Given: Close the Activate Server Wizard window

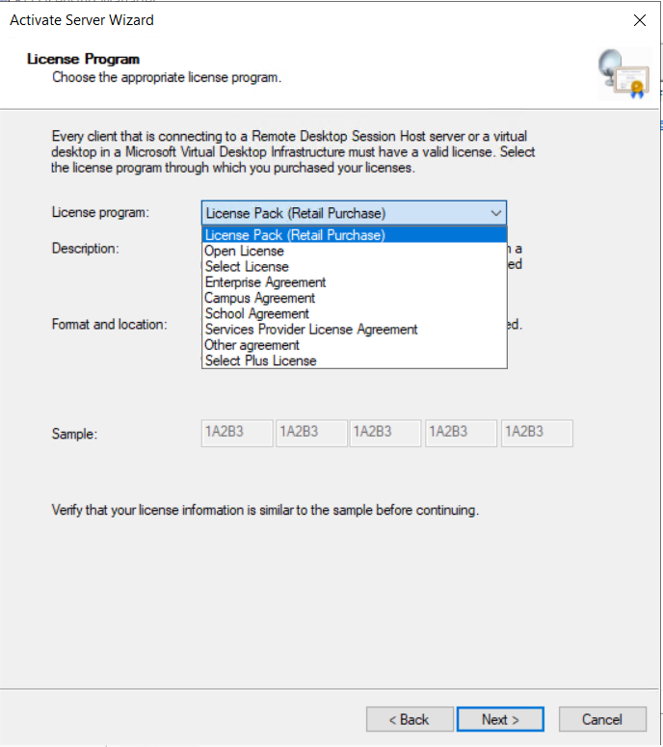Looking at the screenshot, I should point(639,20).
